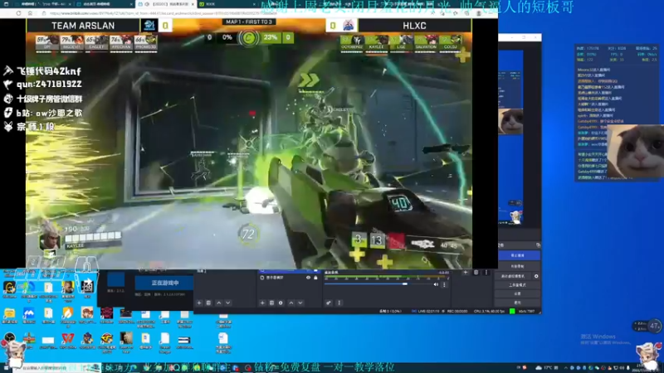The image size is (664, 373).
Task: Add a new source in OBS Sources panel
Action: [x=262, y=303]
